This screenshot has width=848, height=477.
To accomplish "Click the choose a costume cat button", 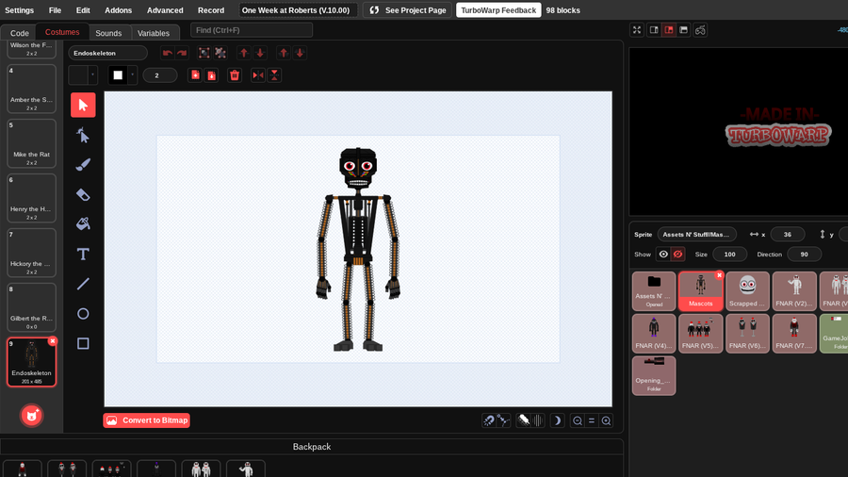I will (31, 416).
